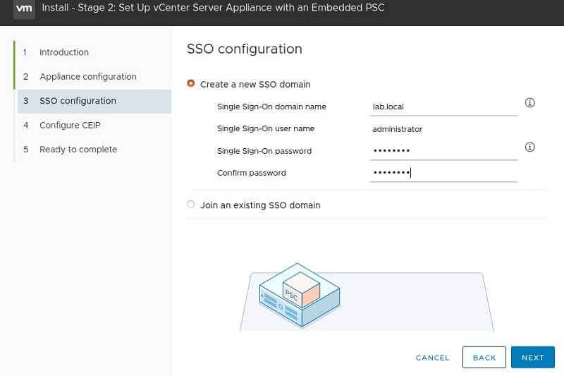Click the PSC server illustration
This screenshot has height=376, width=564.
click(x=300, y=293)
